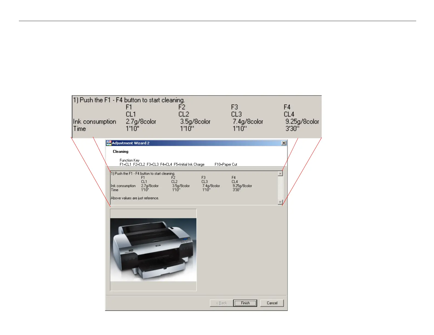Click the "F10=Paper Cut" text

226,164
